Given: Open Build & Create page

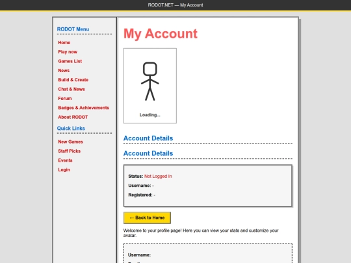Looking at the screenshot, I should [73, 80].
